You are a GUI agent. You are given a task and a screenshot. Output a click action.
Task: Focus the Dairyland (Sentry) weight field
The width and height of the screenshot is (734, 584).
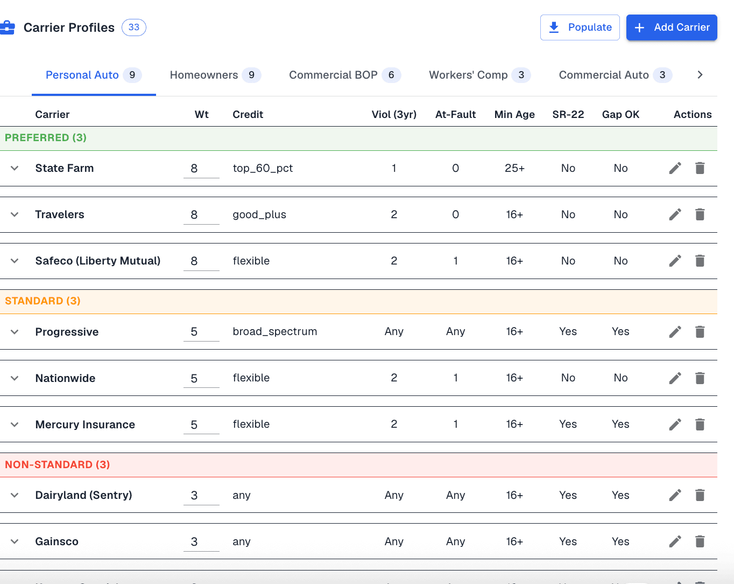coord(201,496)
